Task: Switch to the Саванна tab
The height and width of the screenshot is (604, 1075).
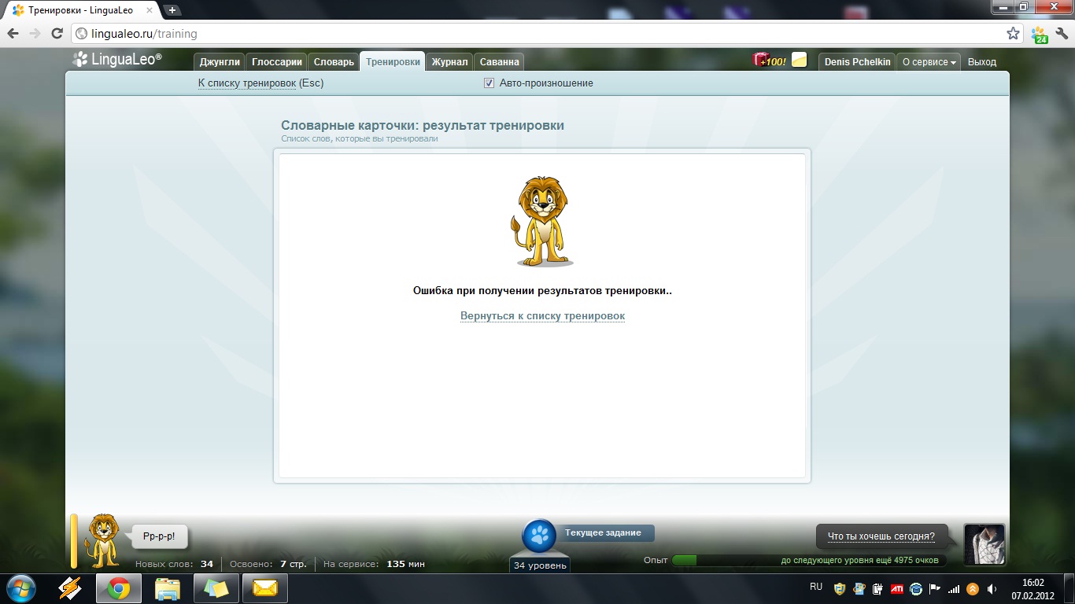Action: click(499, 61)
